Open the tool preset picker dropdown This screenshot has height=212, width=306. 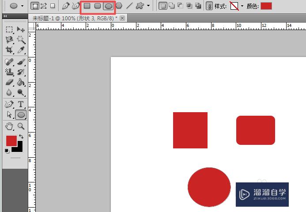tap(22, 6)
